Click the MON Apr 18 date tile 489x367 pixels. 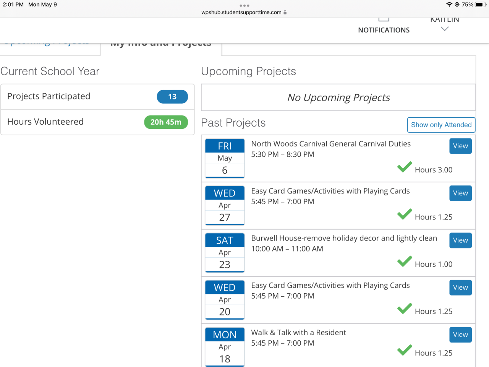[x=225, y=347]
